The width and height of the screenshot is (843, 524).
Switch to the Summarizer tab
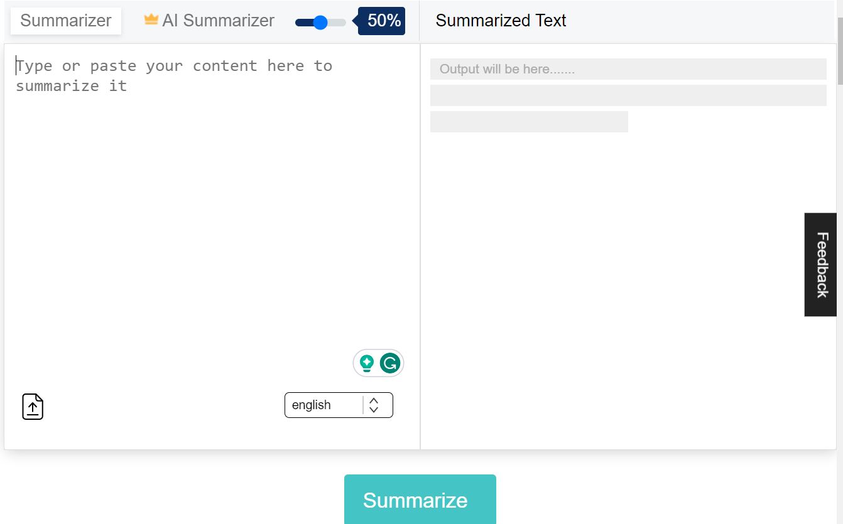[65, 21]
